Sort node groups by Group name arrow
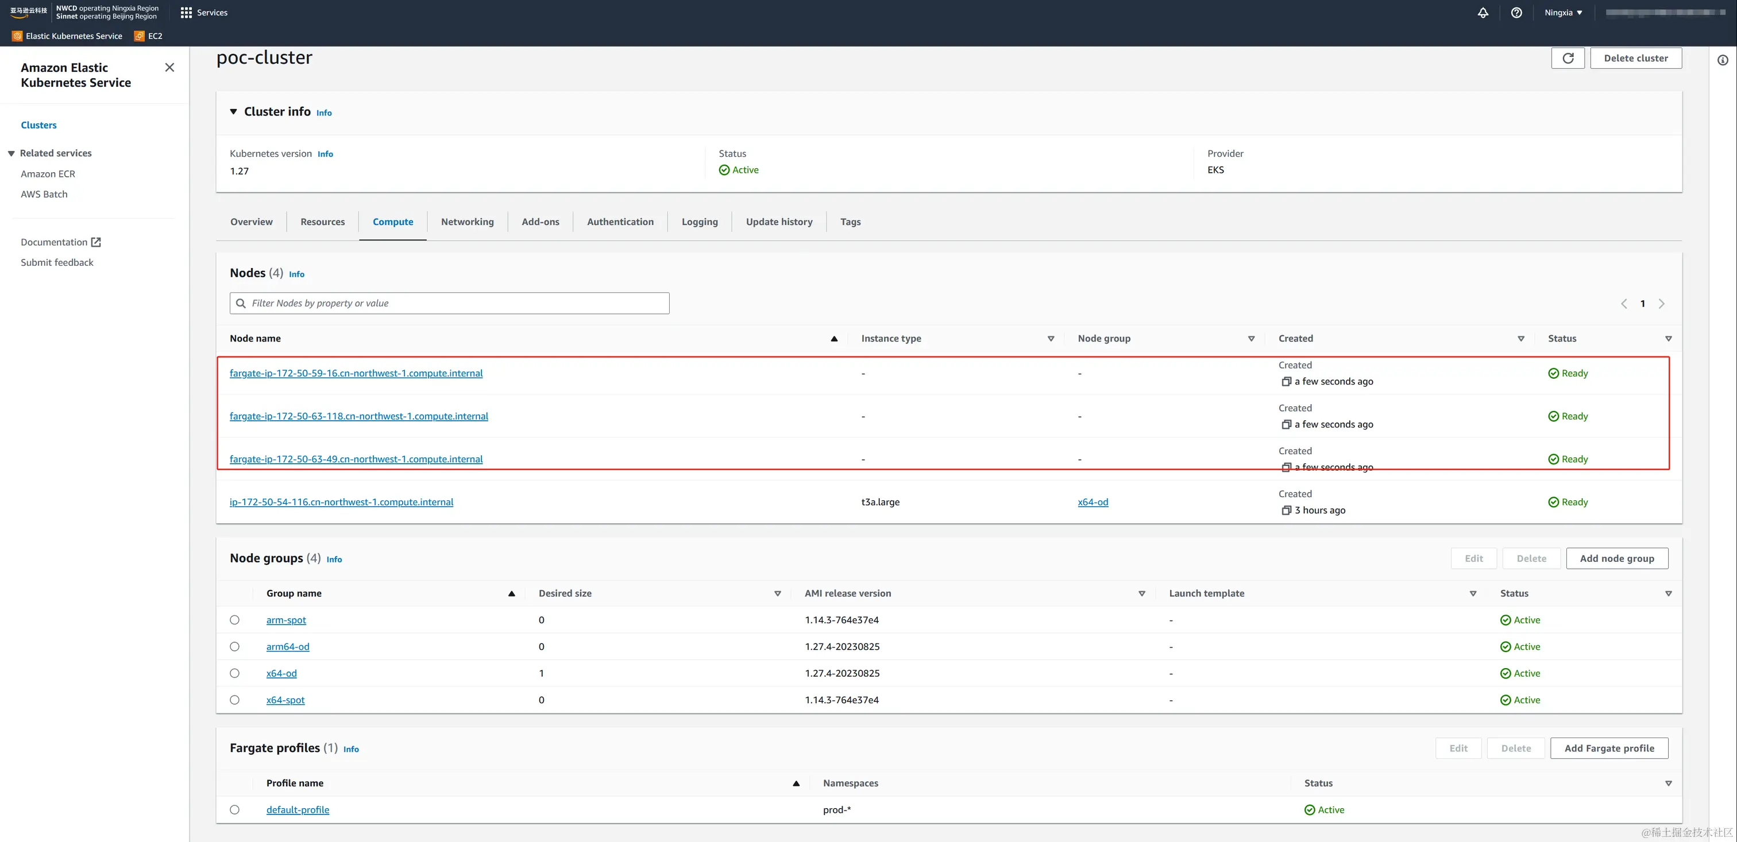This screenshot has height=842, width=1737. [512, 594]
